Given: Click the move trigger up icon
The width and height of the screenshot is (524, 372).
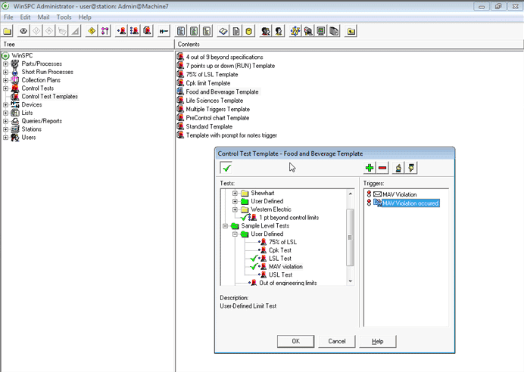Looking at the screenshot, I should (x=399, y=168).
